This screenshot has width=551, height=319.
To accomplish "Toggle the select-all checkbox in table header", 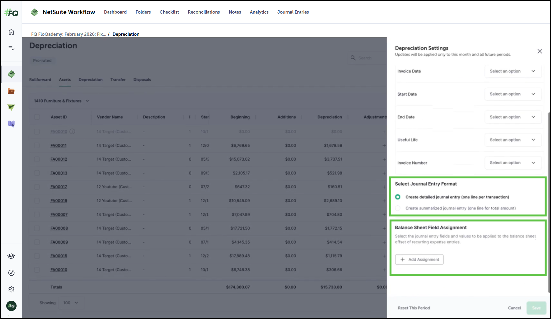I will pyautogui.click(x=37, y=117).
